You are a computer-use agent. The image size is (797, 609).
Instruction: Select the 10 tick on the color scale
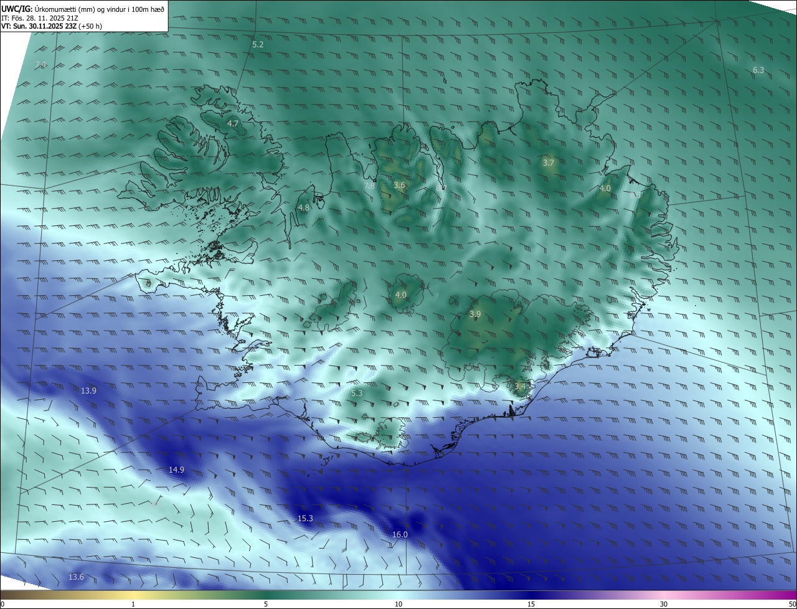click(x=398, y=605)
